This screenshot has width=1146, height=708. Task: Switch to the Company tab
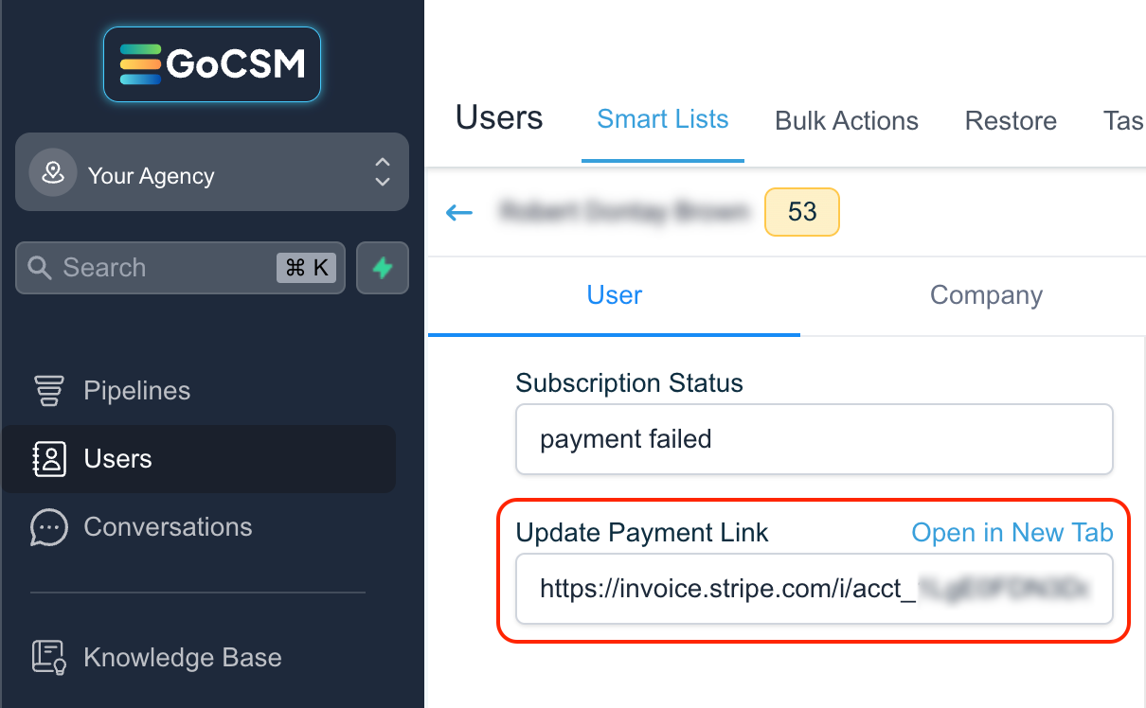pyautogui.click(x=986, y=295)
